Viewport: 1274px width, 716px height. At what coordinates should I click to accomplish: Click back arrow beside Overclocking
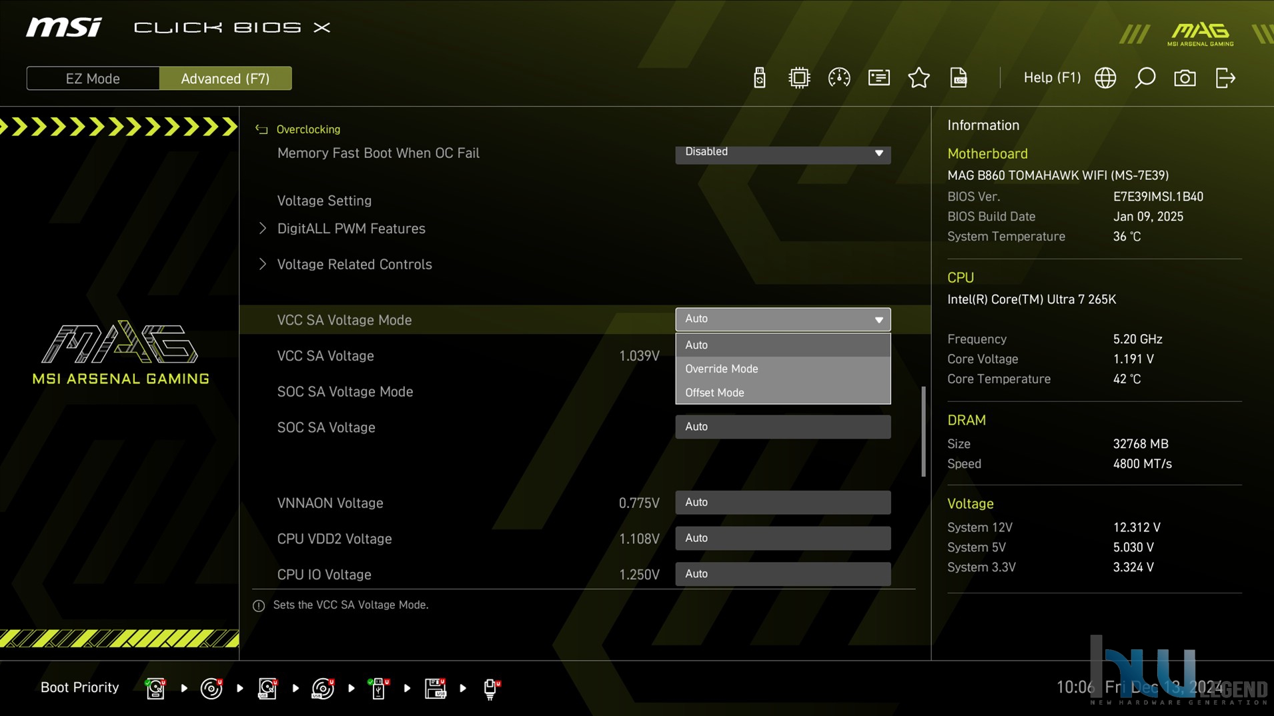click(x=261, y=129)
